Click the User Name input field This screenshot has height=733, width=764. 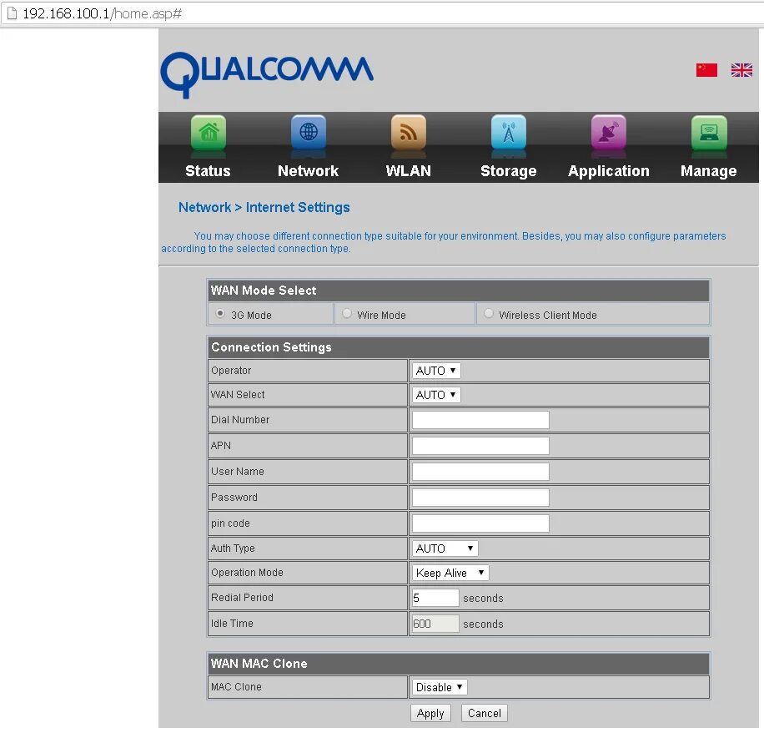[480, 472]
